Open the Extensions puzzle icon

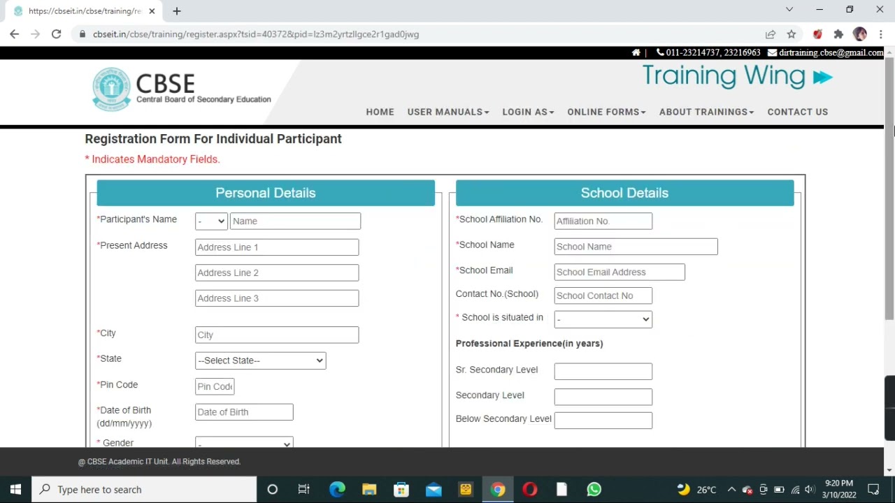(x=838, y=34)
